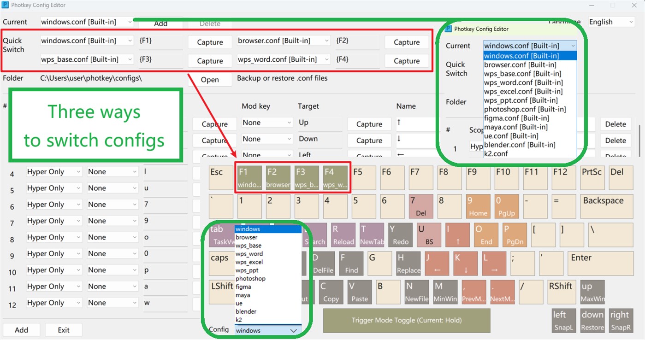Choose wps_base in keyboard Config list
This screenshot has width=645, height=340.
(x=268, y=246)
